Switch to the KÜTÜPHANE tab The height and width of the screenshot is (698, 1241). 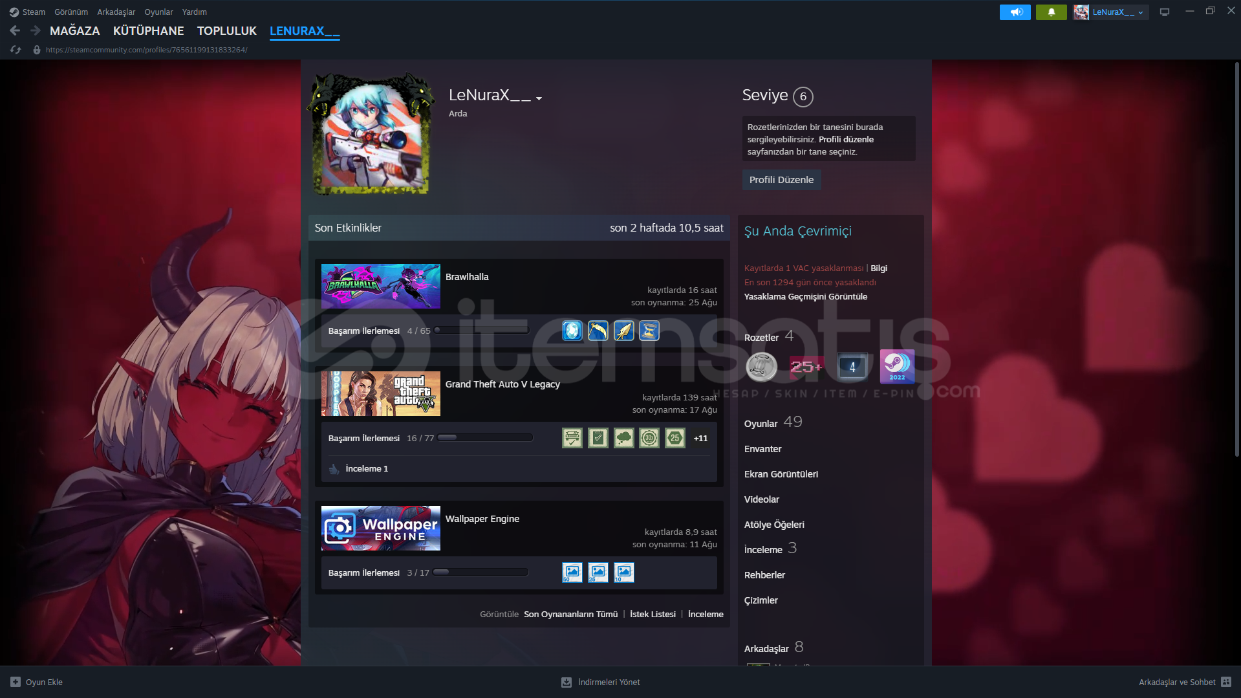click(148, 30)
